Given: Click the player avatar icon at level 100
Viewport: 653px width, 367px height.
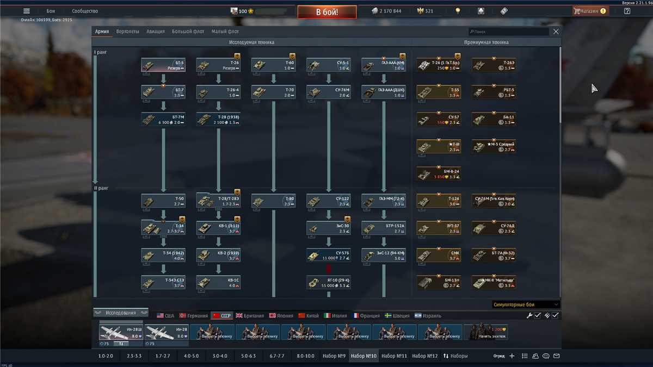Looking at the screenshot, I should (x=233, y=11).
